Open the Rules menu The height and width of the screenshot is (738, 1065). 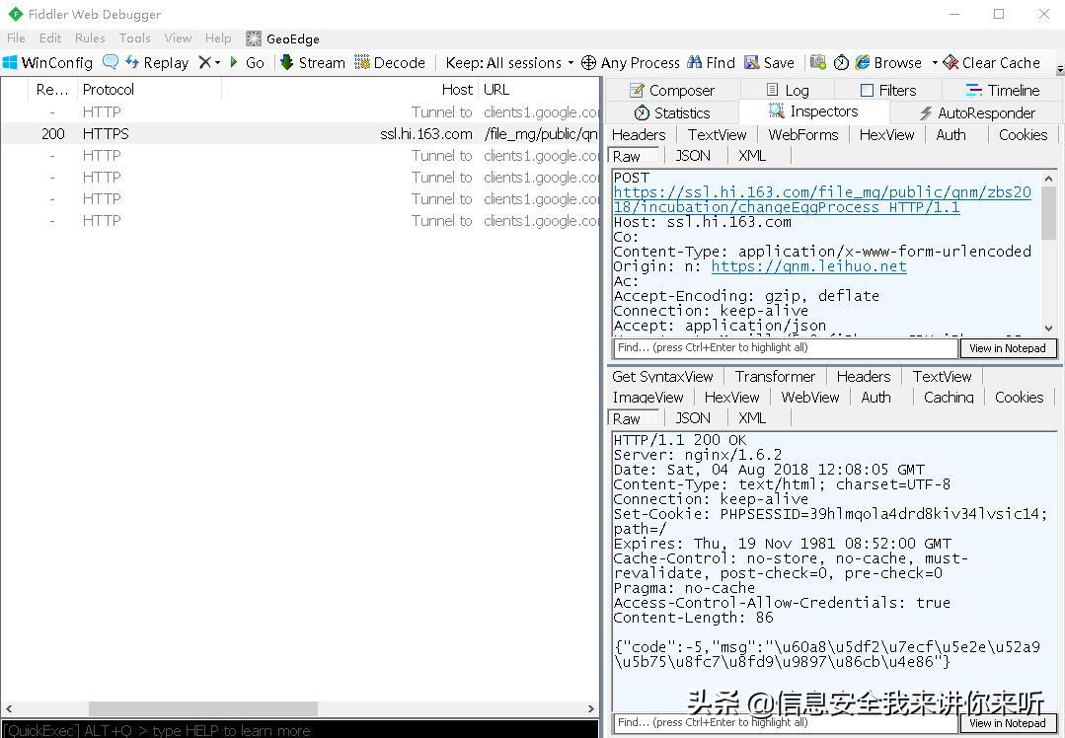coord(90,38)
